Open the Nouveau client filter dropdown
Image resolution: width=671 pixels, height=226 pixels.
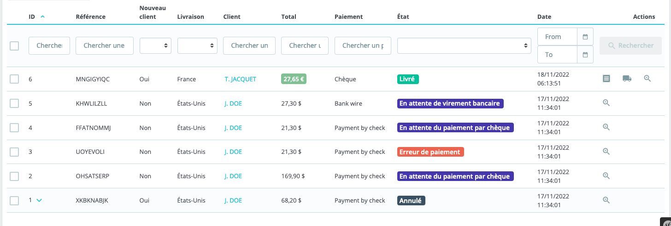coord(155,45)
